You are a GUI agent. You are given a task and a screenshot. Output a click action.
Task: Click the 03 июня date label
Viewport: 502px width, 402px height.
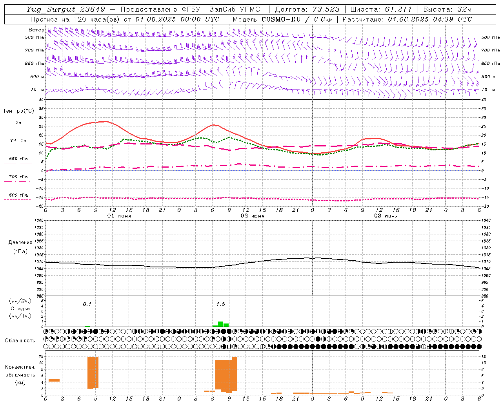tap(386, 216)
